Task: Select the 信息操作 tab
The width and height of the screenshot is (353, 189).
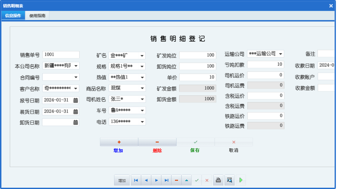Action: [13, 15]
